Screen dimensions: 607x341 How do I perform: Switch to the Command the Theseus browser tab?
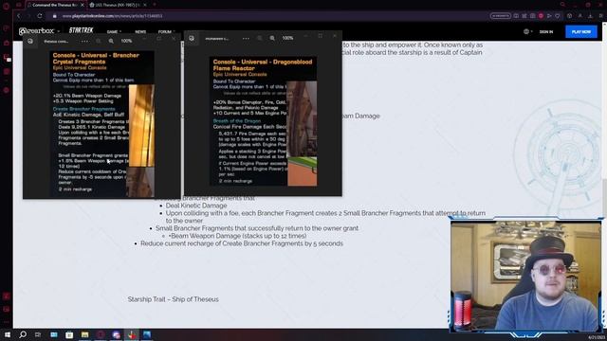tap(54, 5)
